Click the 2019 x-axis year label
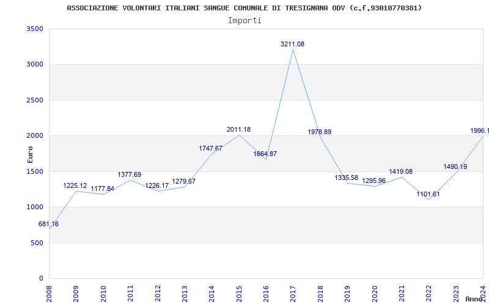 point(347,293)
